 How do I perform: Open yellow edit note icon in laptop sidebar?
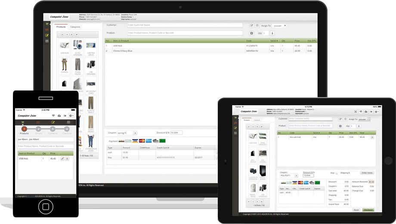click(x=47, y=35)
